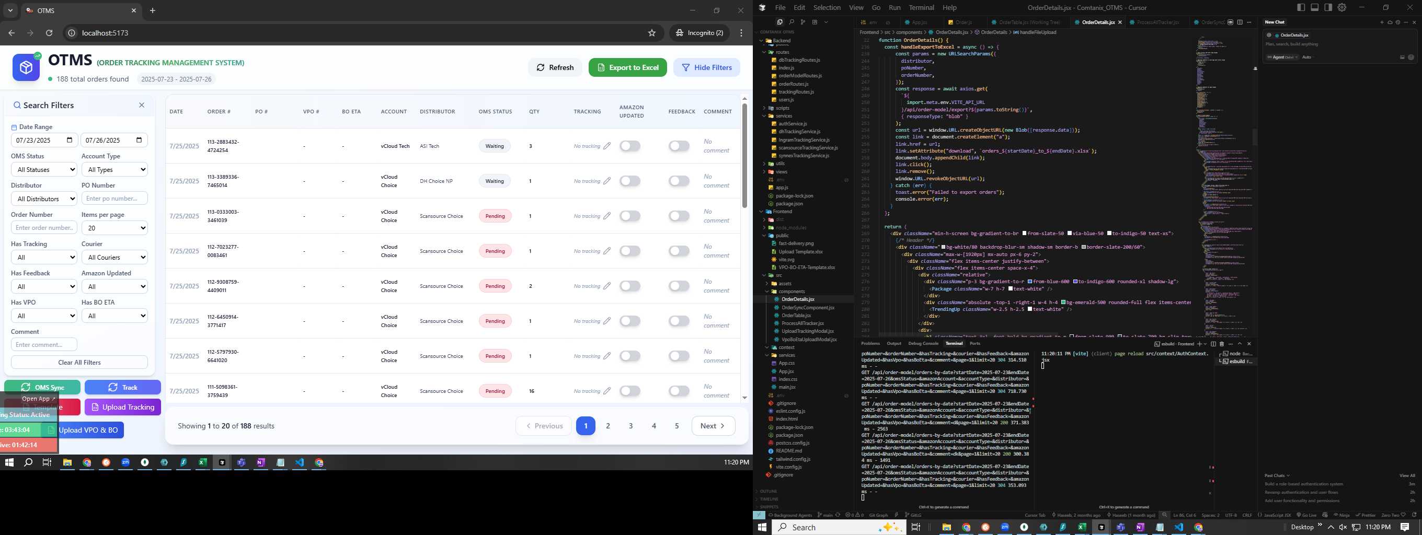Click the Hide Filters button
Viewport: 1422px width, 535px height.
coord(707,67)
